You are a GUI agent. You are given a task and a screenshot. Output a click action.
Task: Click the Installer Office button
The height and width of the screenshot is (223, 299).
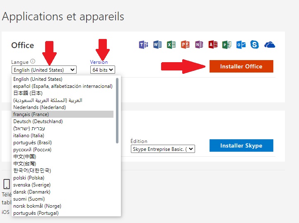(x=241, y=66)
